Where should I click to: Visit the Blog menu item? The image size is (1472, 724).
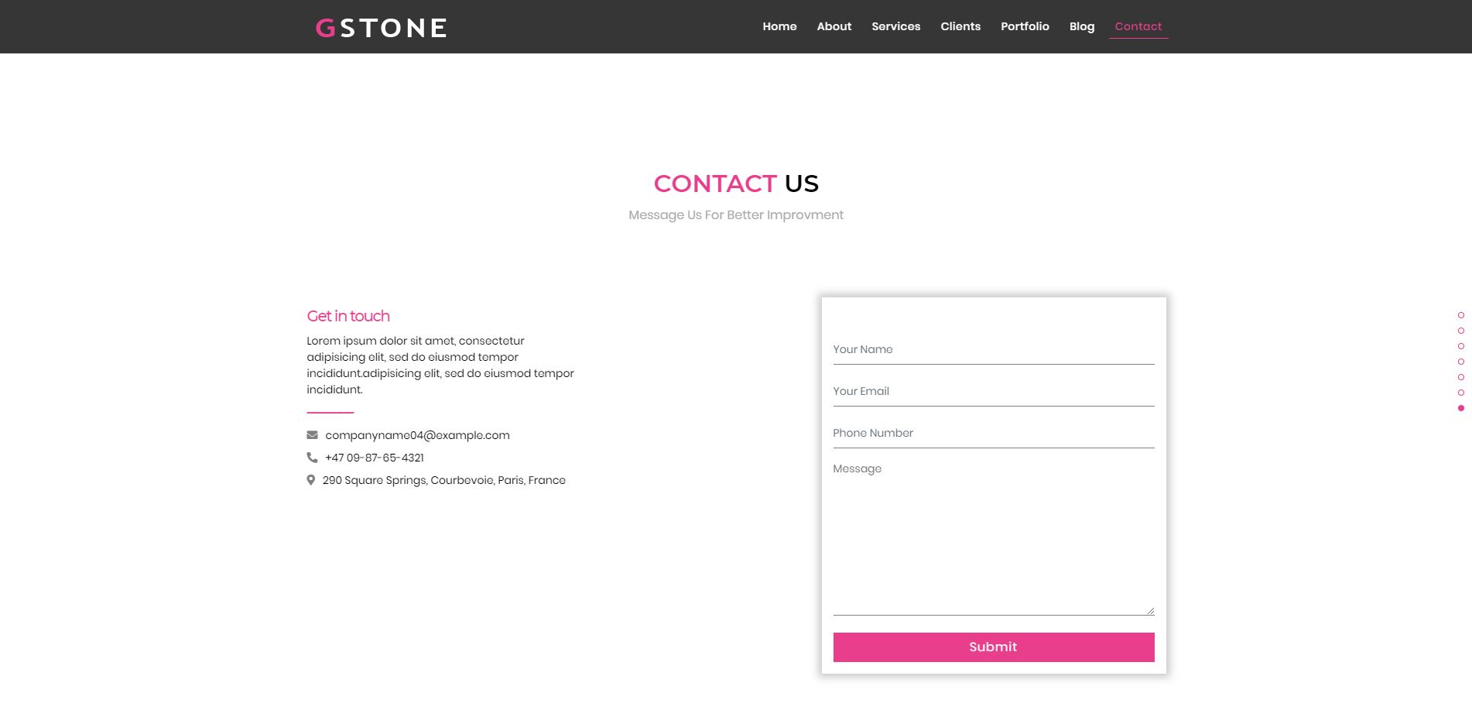coord(1081,26)
